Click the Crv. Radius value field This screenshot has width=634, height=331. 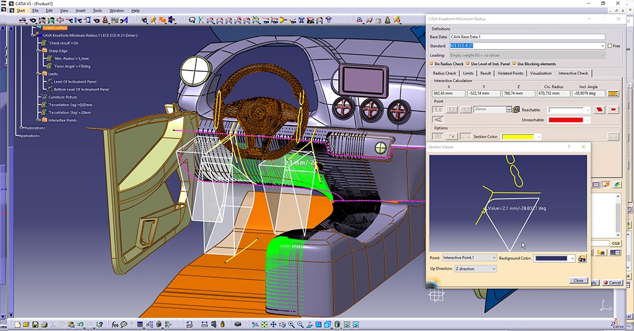click(x=554, y=93)
